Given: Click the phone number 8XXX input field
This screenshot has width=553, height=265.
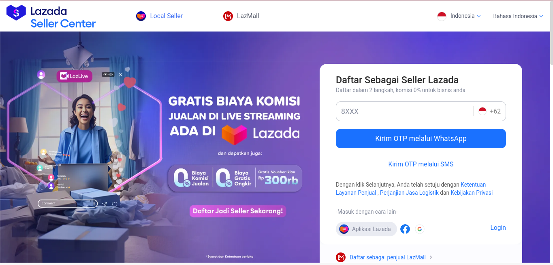Looking at the screenshot, I should point(404,111).
